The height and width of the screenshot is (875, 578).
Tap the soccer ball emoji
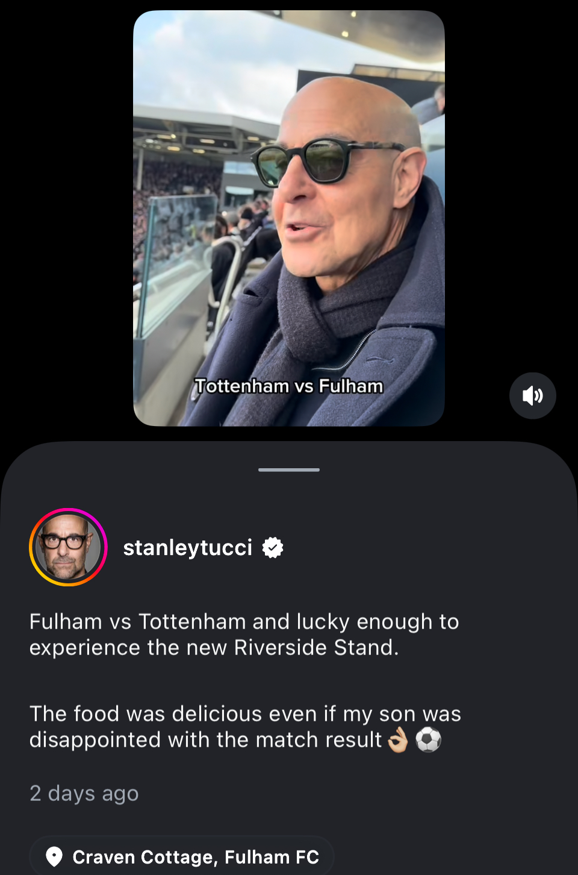pos(428,740)
